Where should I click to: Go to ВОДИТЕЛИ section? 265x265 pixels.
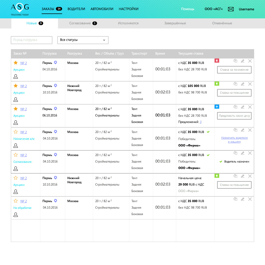(76, 9)
